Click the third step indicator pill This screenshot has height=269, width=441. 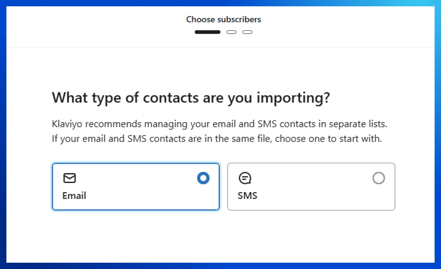pyautogui.click(x=248, y=32)
